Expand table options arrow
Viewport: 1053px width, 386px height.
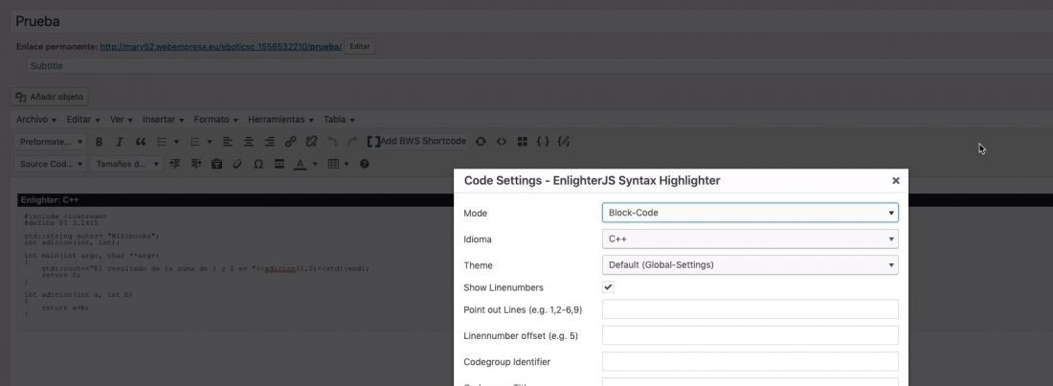point(347,164)
